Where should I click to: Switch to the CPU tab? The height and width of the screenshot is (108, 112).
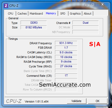[10, 14]
